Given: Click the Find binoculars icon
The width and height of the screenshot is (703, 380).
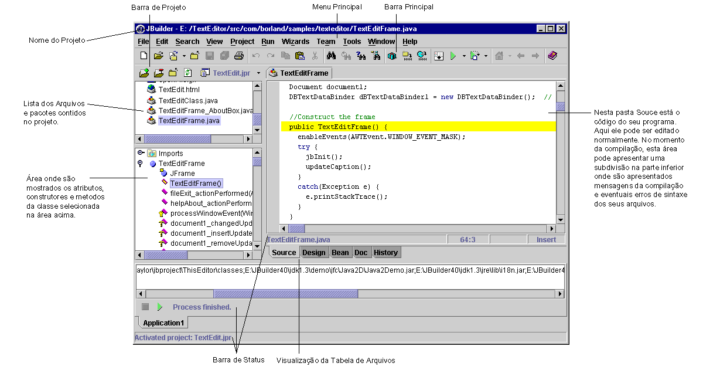Looking at the screenshot, I should 331,56.
